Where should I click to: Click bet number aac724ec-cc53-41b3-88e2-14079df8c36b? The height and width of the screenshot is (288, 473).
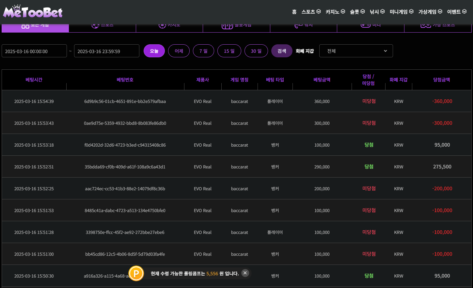pyautogui.click(x=125, y=189)
